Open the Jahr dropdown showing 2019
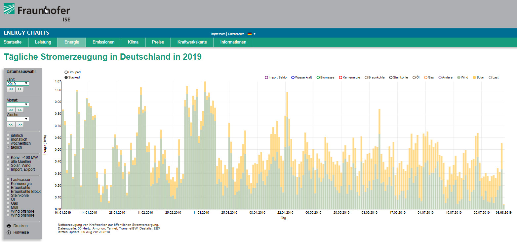Viewport: 517px width, 242px height. pyautogui.click(x=18, y=84)
